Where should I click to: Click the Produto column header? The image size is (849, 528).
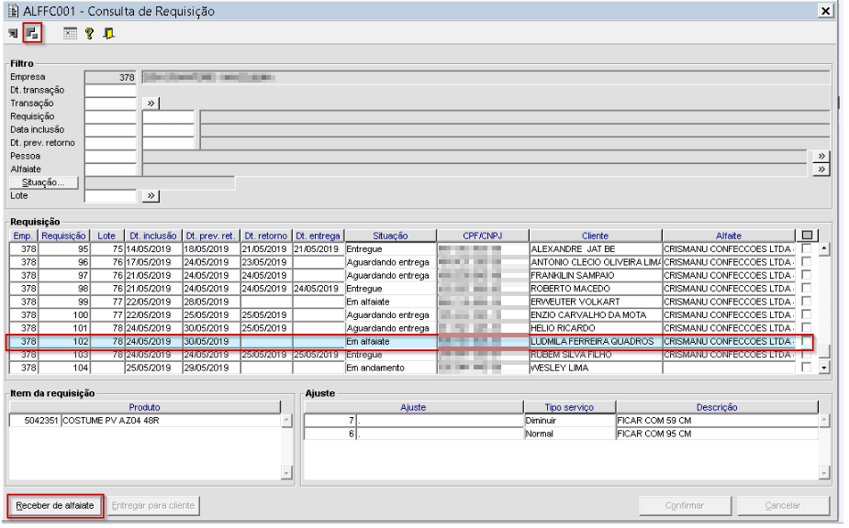(145, 407)
